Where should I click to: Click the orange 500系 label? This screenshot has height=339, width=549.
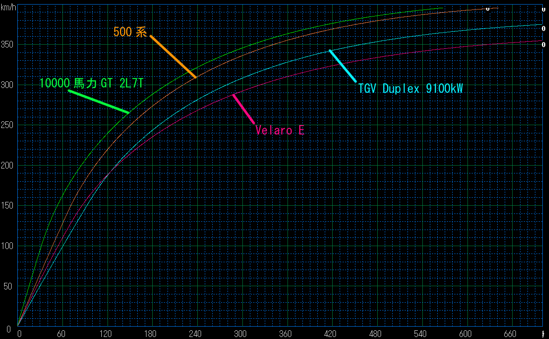(130, 32)
